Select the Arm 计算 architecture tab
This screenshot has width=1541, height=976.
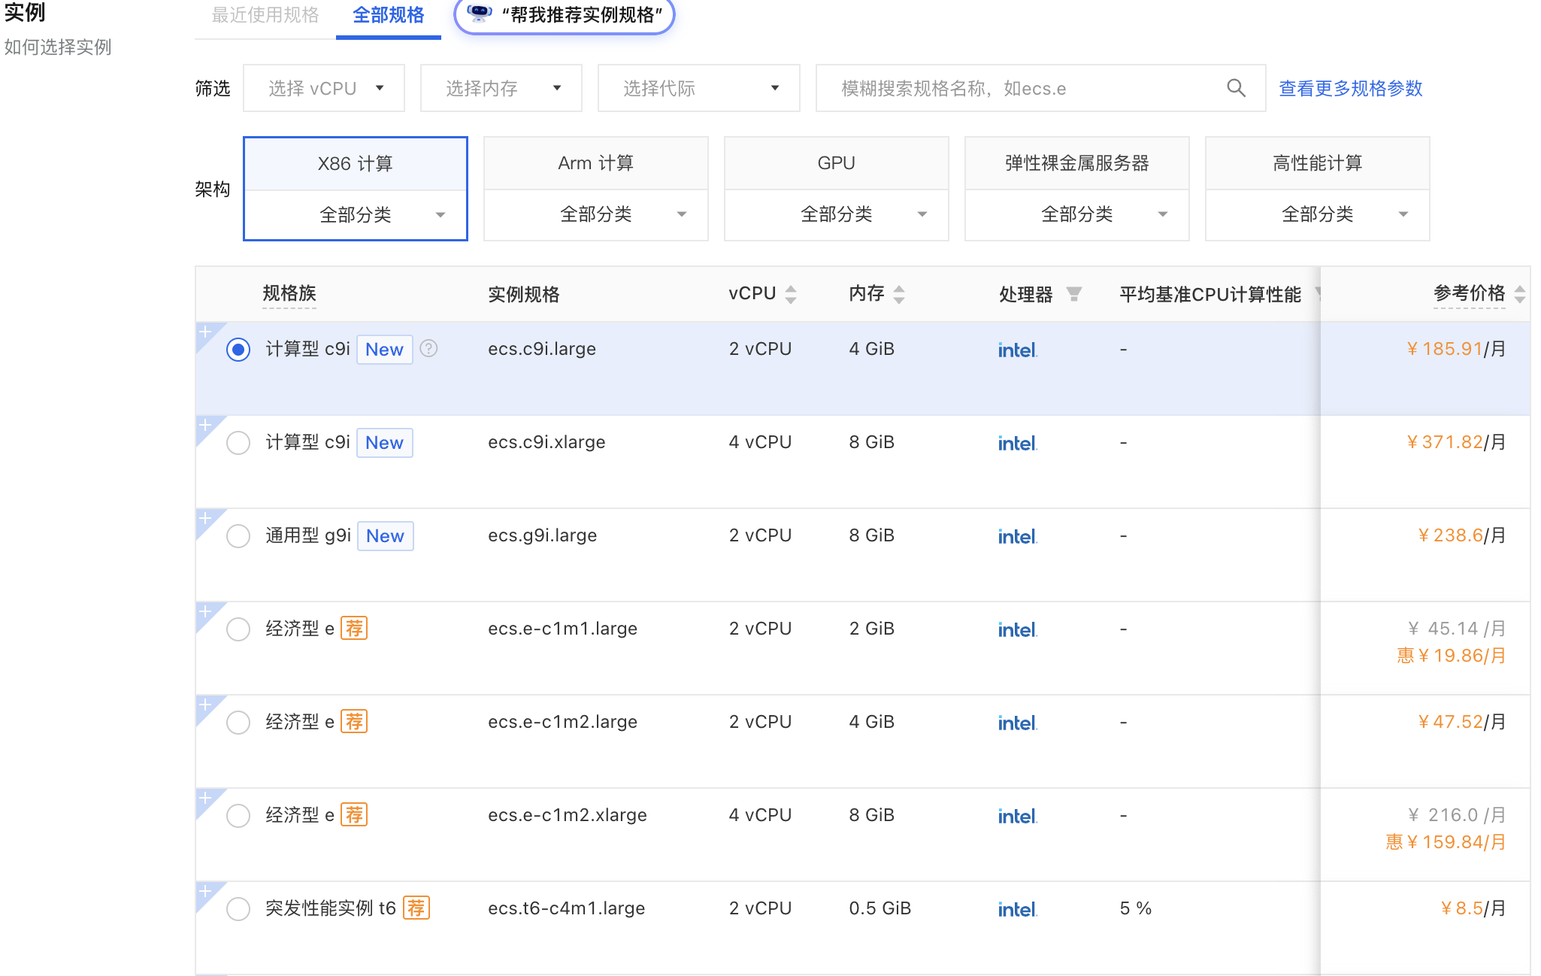595,162
